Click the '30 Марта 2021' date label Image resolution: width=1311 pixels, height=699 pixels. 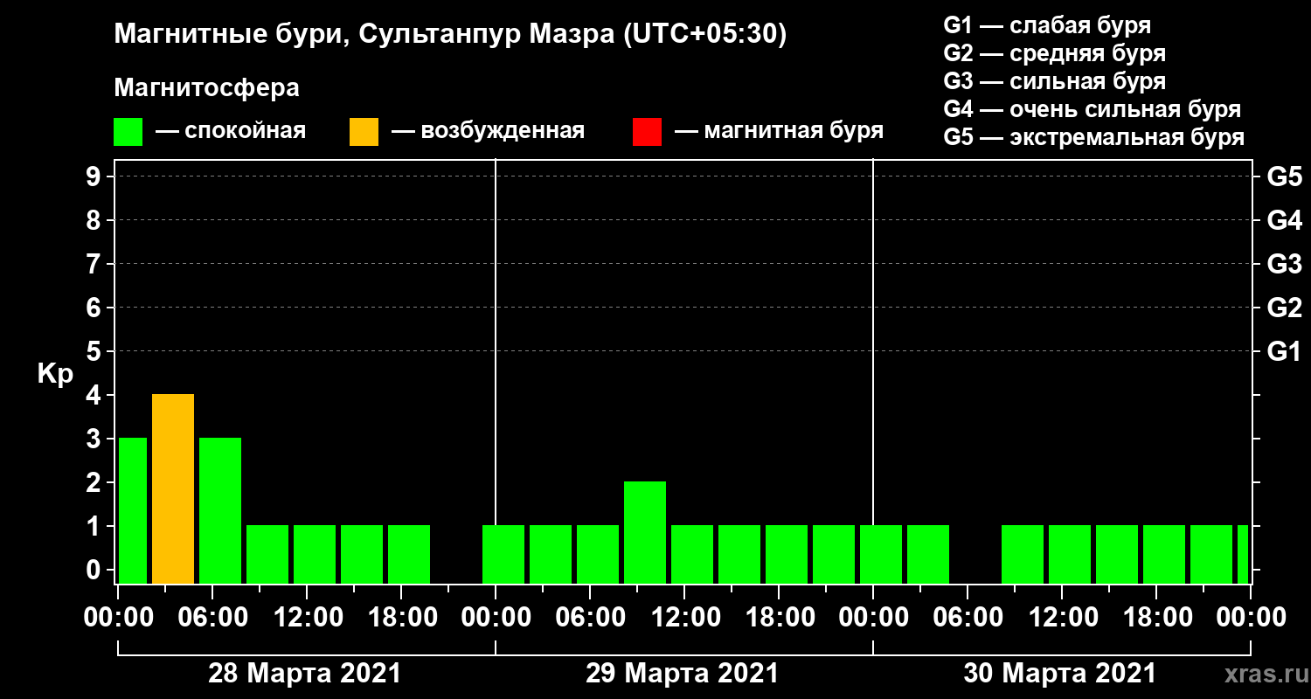point(1059,674)
